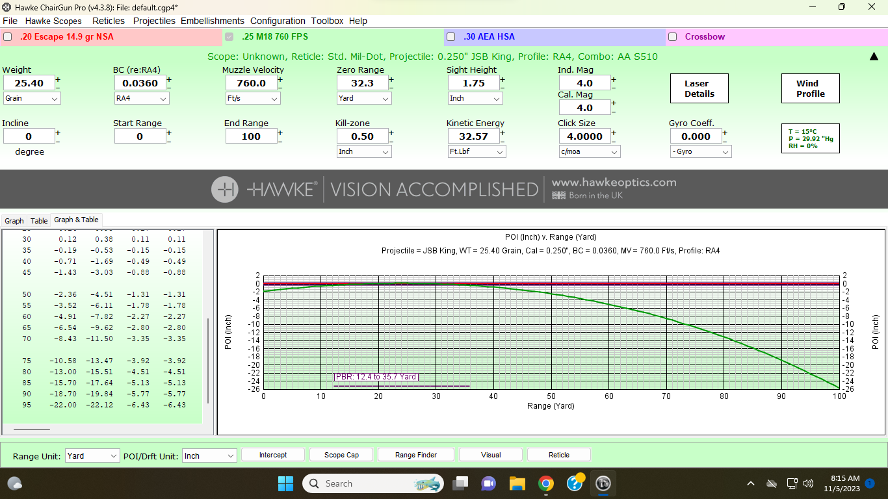
Task: Open Task View from the taskbar
Action: [461, 483]
